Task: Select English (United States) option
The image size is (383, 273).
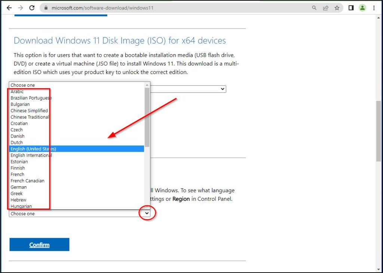Action: point(76,149)
